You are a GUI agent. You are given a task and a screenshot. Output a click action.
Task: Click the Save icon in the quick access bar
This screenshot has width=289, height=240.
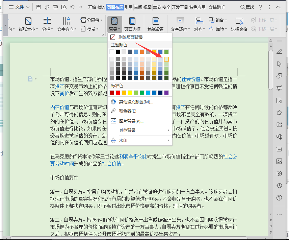click(x=38, y=7)
